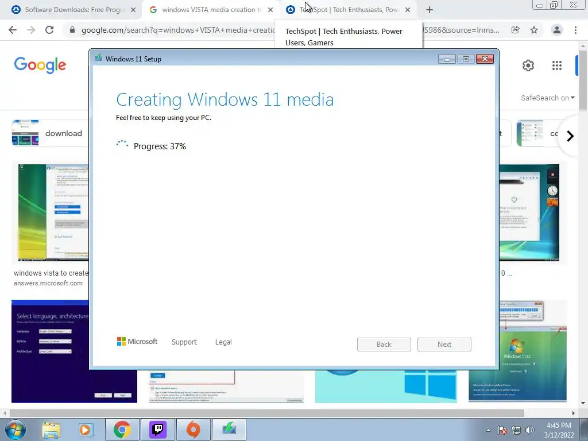This screenshot has width=588, height=441.
Task: Click the network tray icon
Action: click(516, 430)
